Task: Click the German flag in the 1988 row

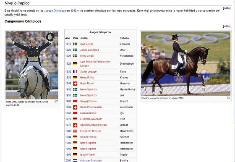Action: (x=75, y=143)
